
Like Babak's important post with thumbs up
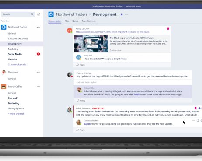click(x=199, y=108)
